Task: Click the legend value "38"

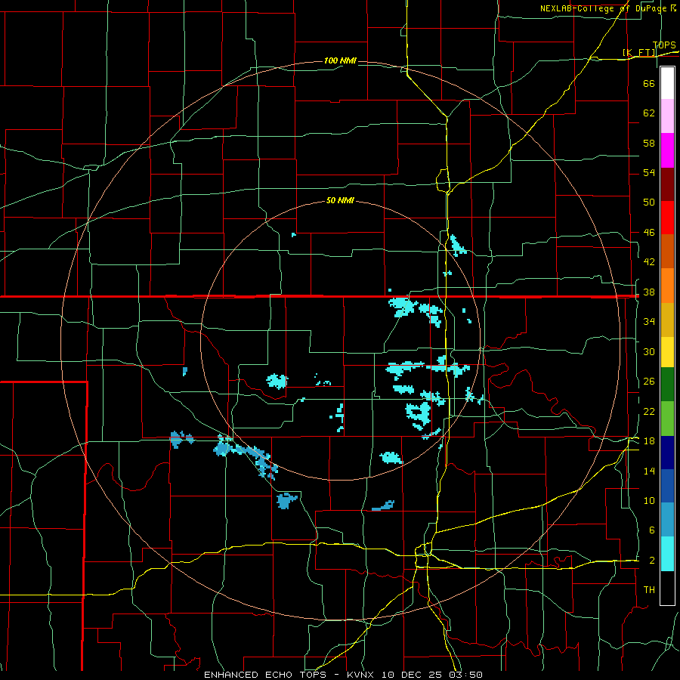Action: tap(649, 292)
